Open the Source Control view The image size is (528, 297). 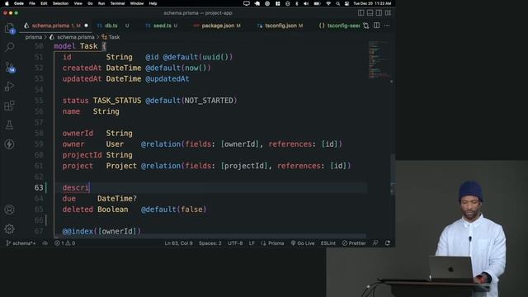point(9,68)
